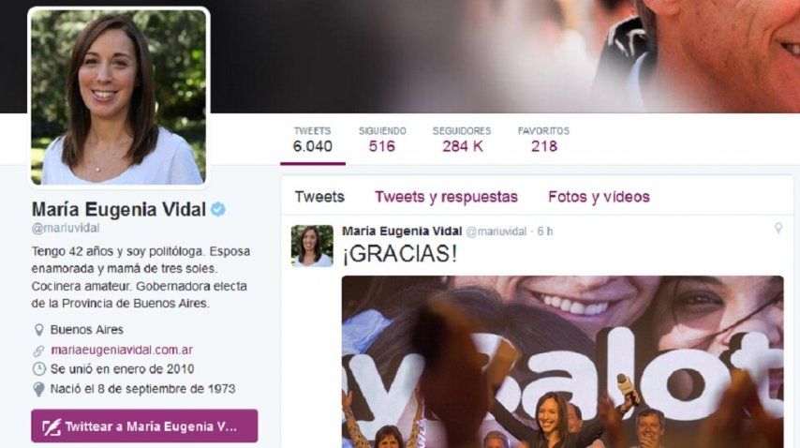Click the clock icon next to join date
800x448 pixels.
[x=38, y=369]
